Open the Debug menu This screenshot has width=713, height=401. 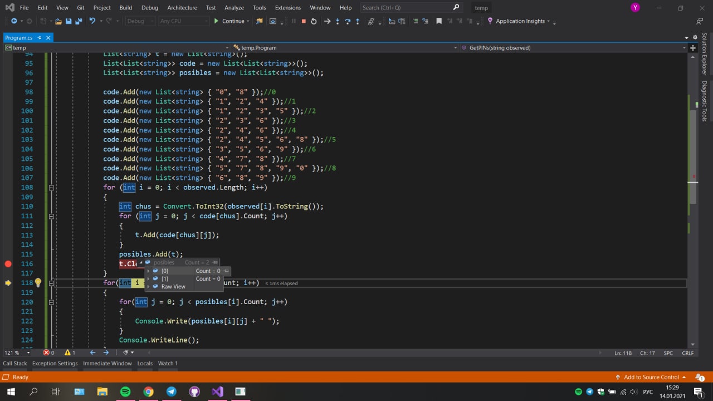point(149,8)
